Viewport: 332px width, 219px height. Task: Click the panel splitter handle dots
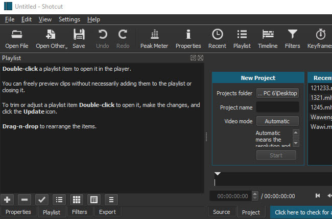(206, 137)
